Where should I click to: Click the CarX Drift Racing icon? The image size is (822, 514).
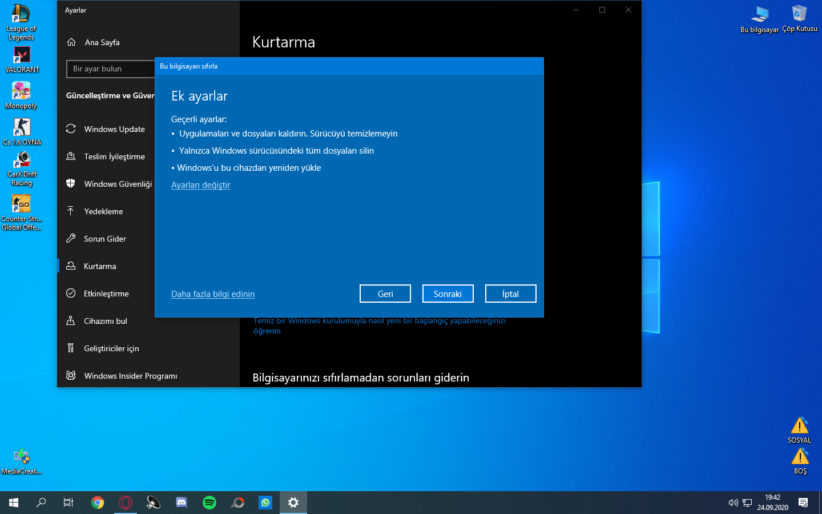pyautogui.click(x=22, y=169)
